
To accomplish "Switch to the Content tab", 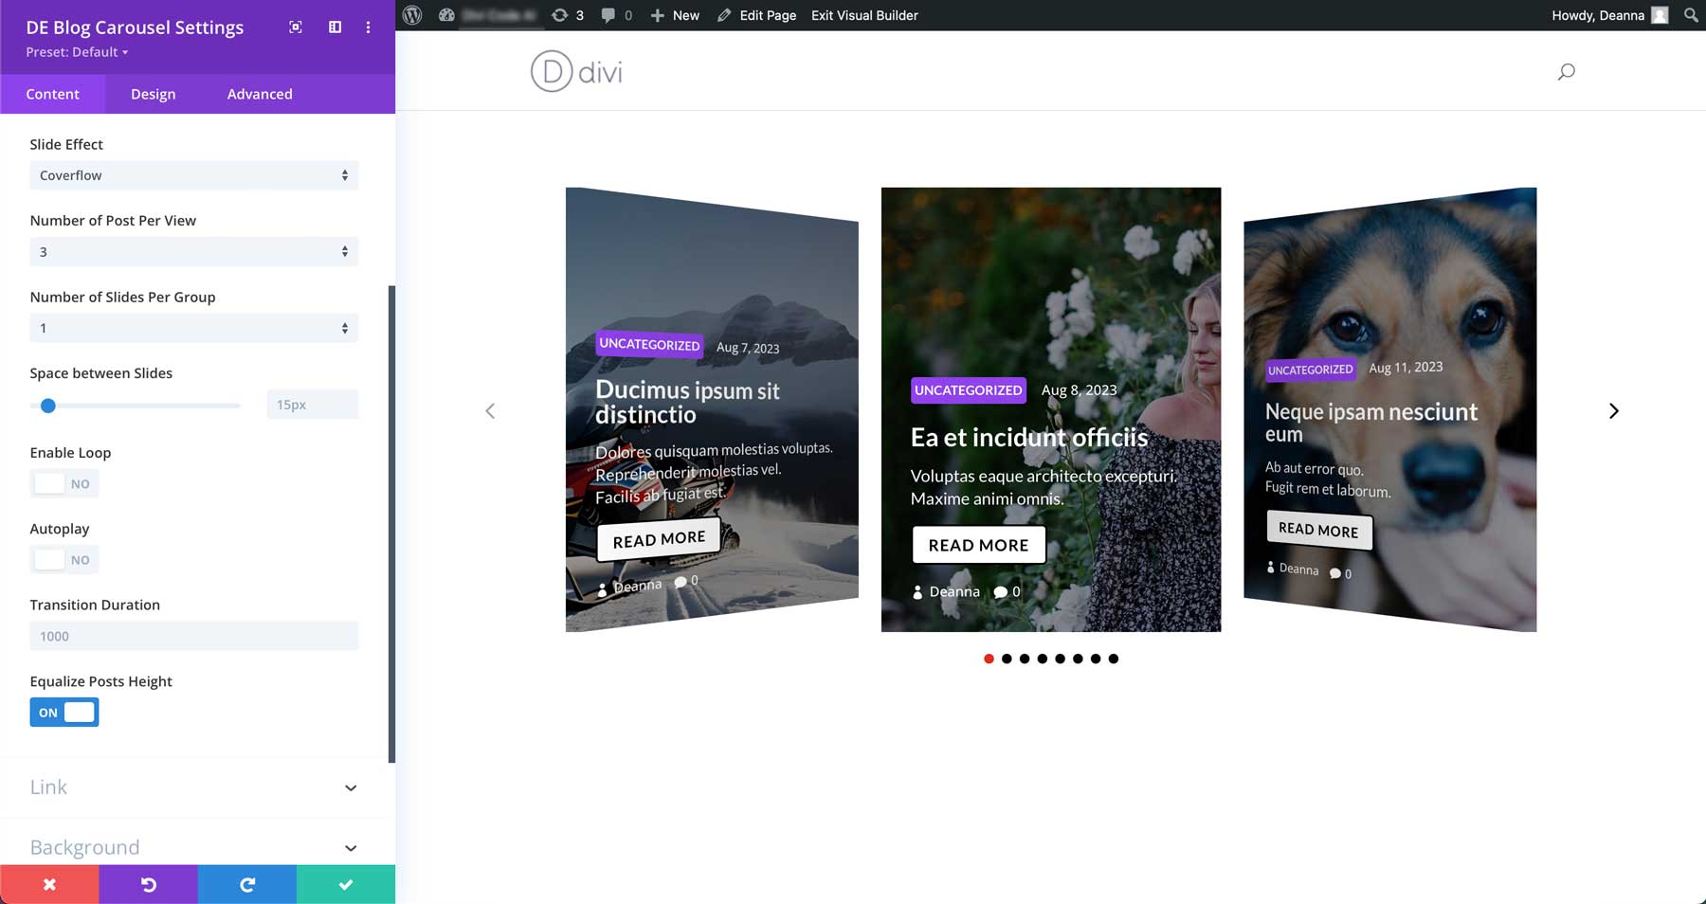I will (52, 94).
